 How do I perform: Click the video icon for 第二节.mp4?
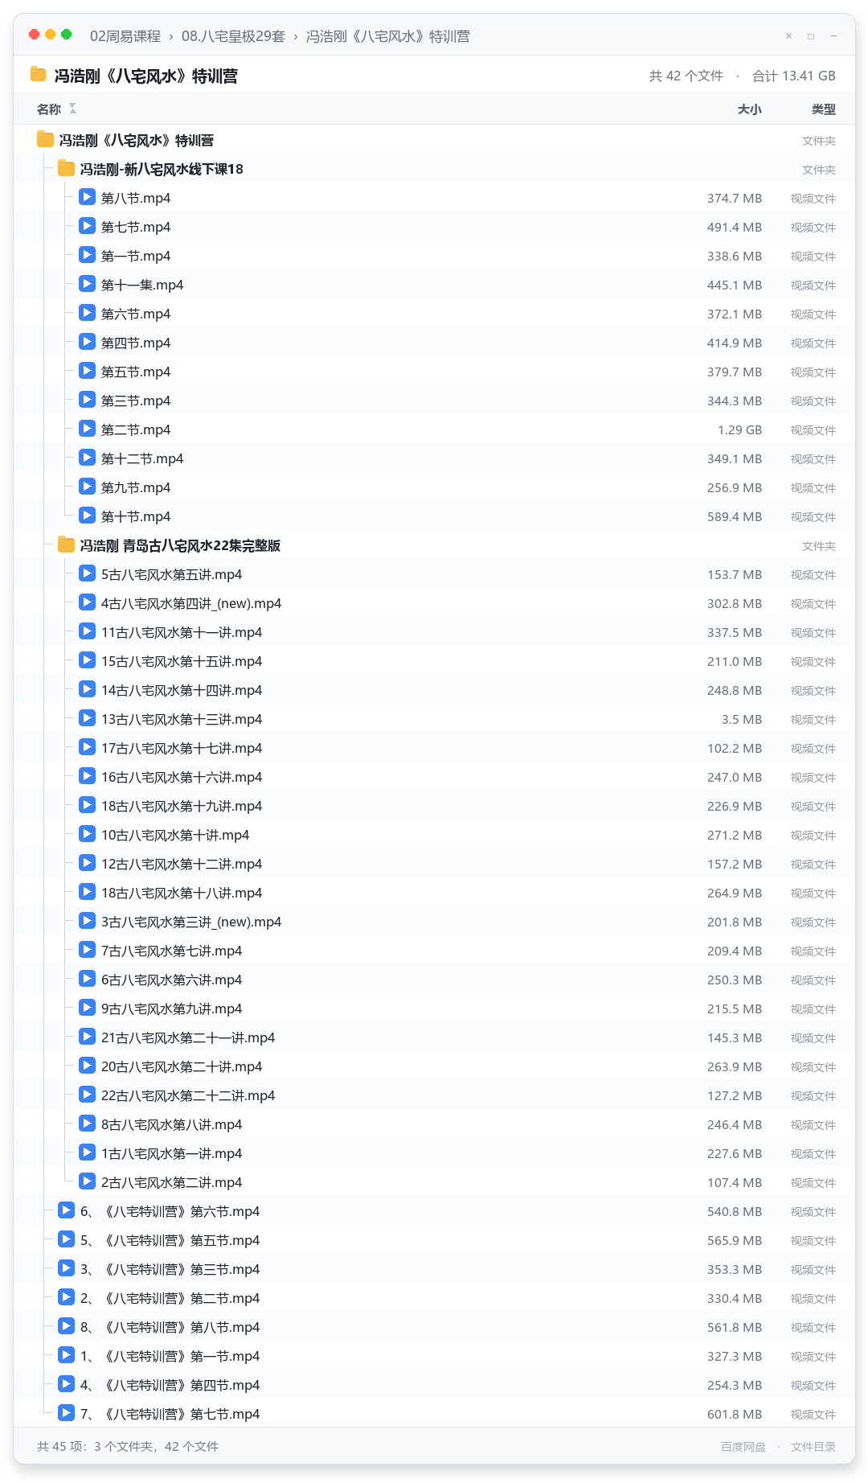[x=88, y=429]
